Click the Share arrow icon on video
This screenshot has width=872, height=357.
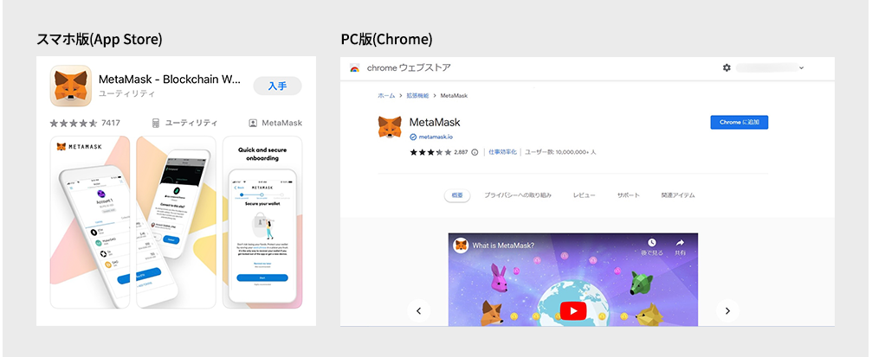click(681, 243)
